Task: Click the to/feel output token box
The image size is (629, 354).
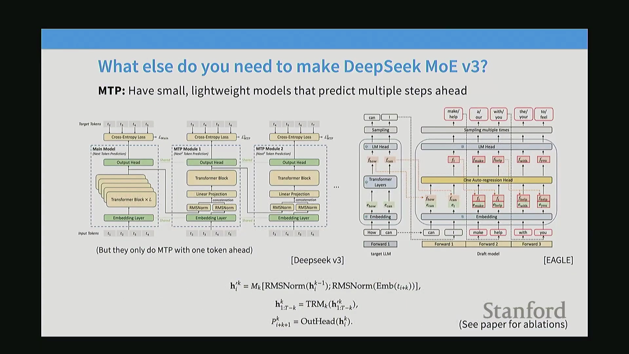Action: point(543,114)
